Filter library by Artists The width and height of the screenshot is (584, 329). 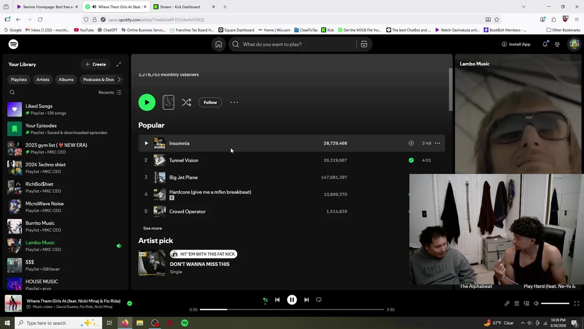43,80
